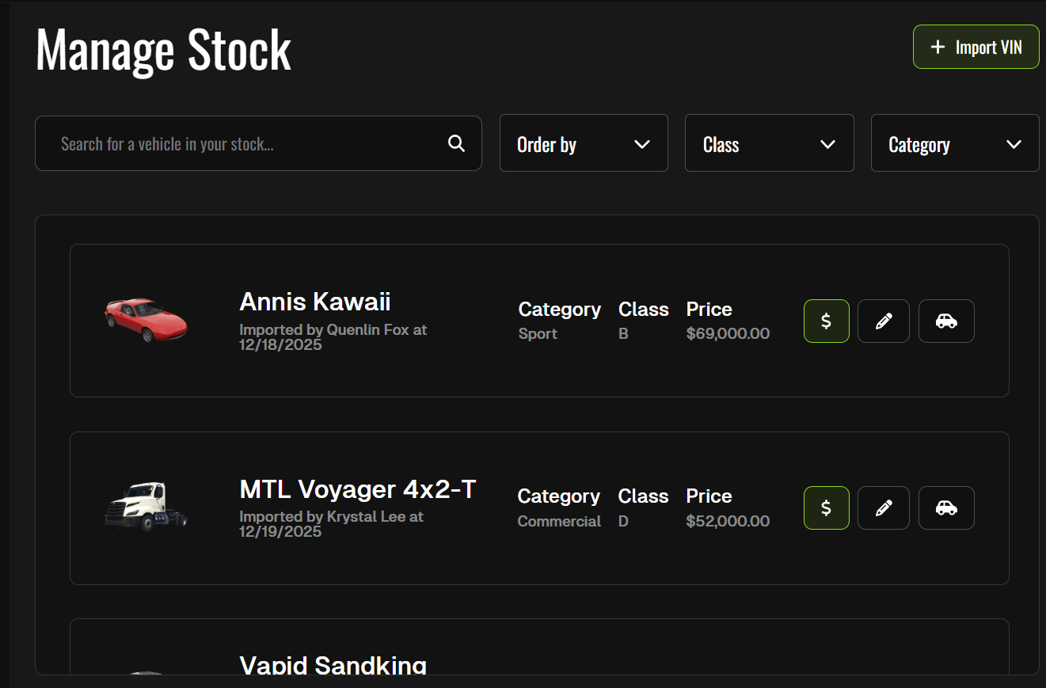The width and height of the screenshot is (1046, 688).
Task: Click the $69,000.00 price value
Action: point(728,333)
